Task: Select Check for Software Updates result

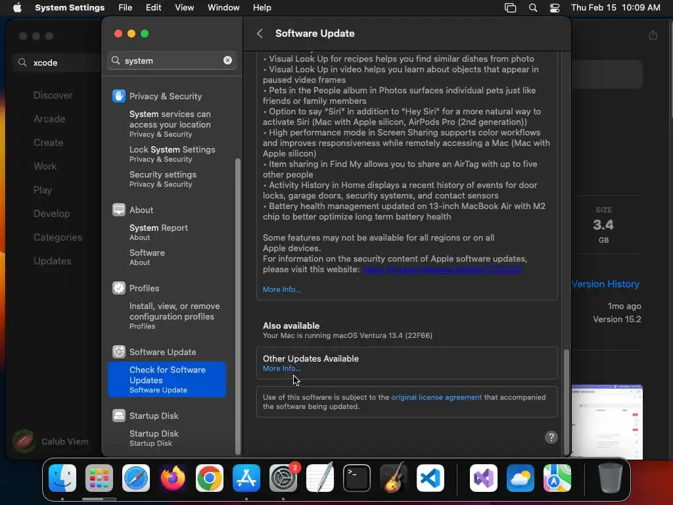Action: [167, 379]
